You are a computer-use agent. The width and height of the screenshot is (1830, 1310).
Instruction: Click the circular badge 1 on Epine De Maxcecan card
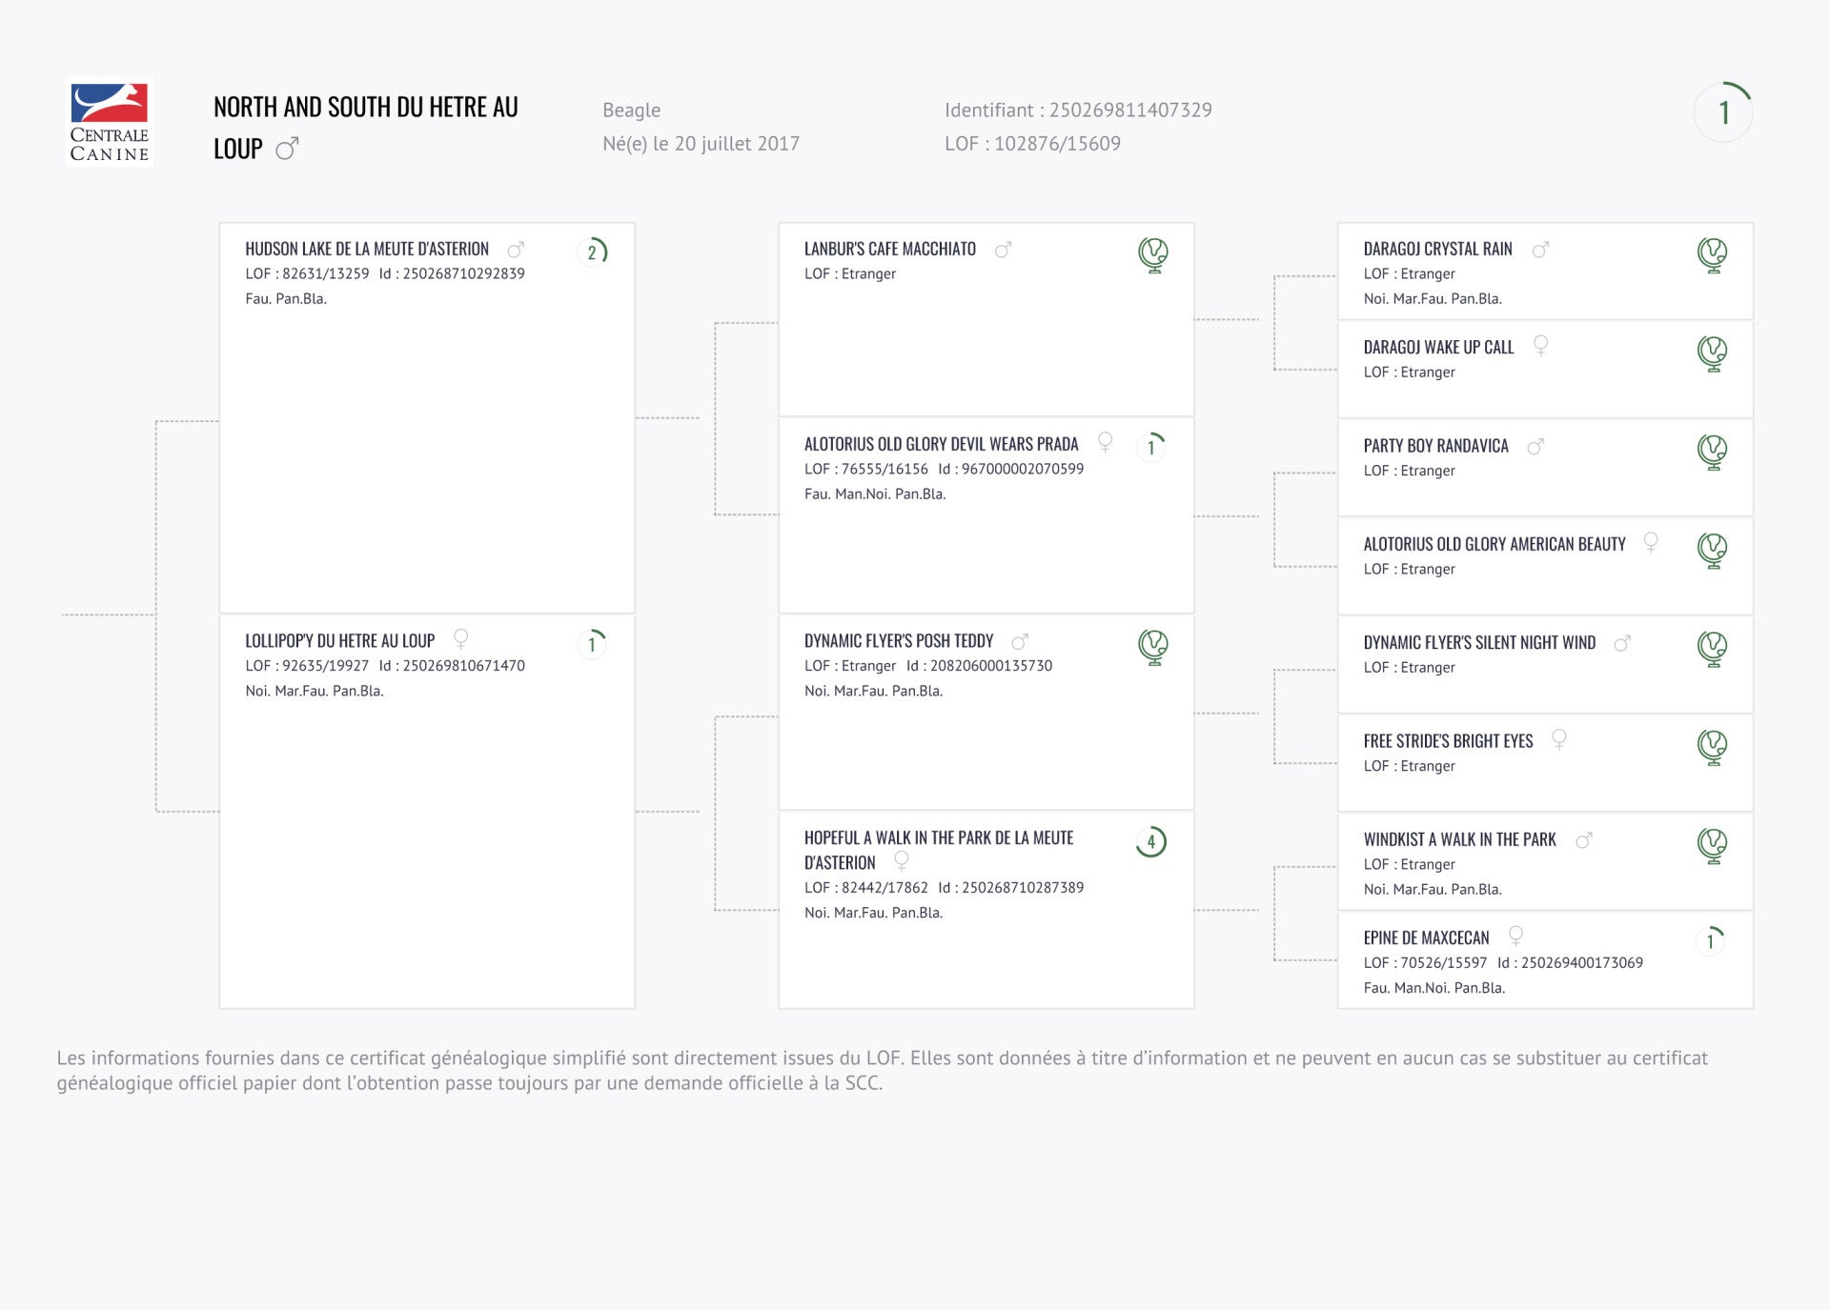click(1711, 941)
